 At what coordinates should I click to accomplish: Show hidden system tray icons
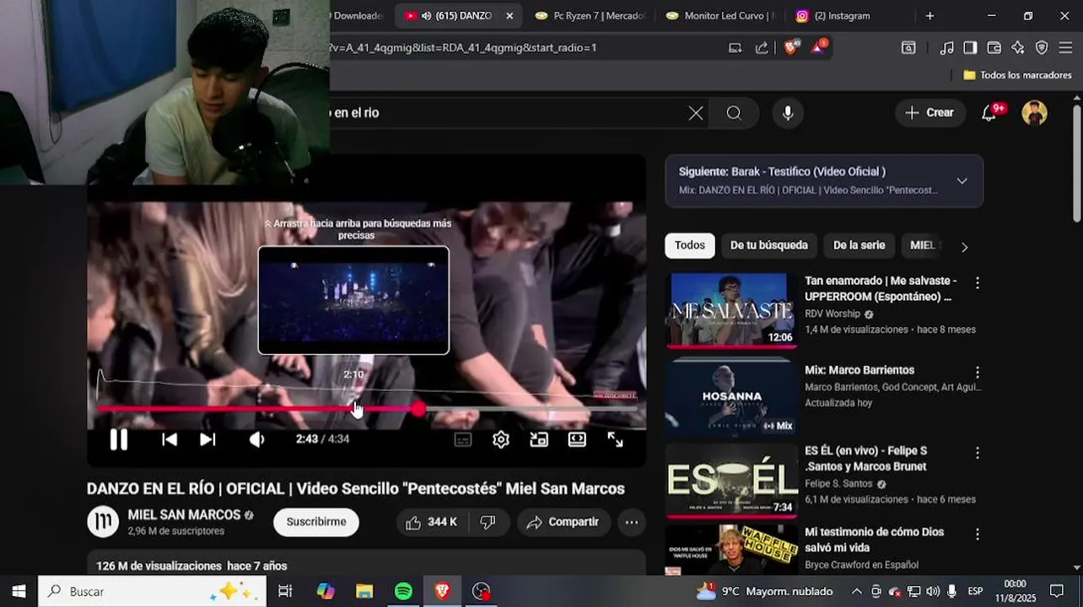pyautogui.click(x=856, y=592)
